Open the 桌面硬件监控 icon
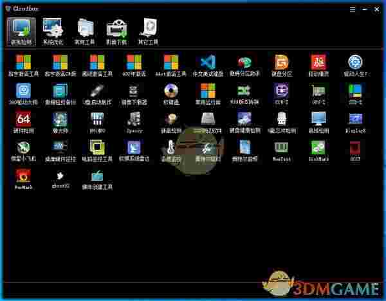Screen dimensions: 386x301 pos(60,147)
